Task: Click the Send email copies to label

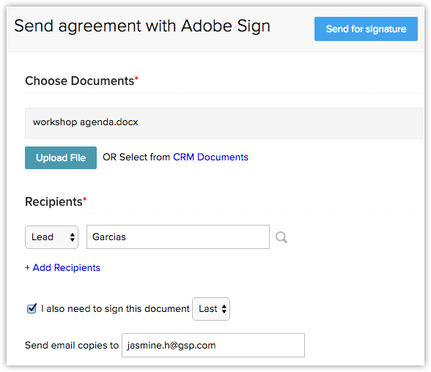Action: 72,345
